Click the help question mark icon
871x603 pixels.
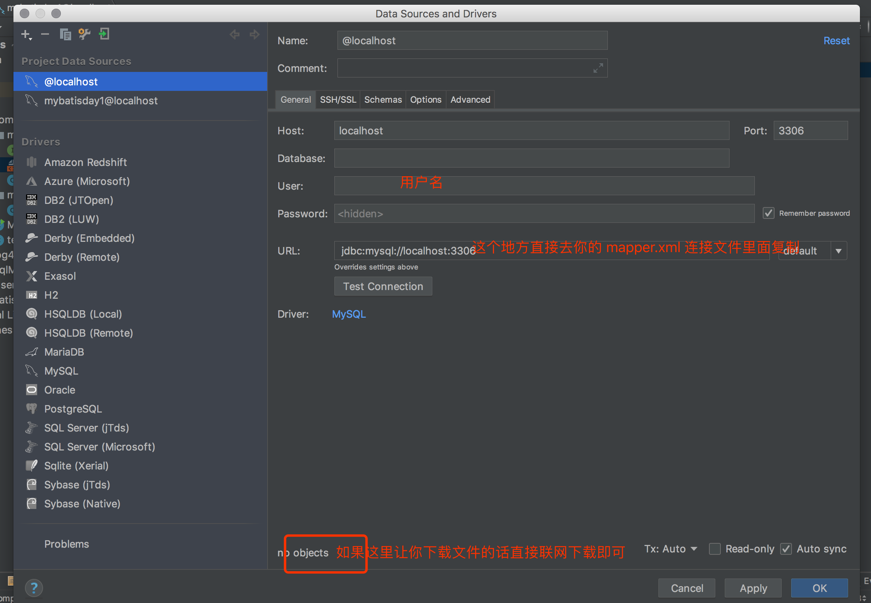pos(34,588)
